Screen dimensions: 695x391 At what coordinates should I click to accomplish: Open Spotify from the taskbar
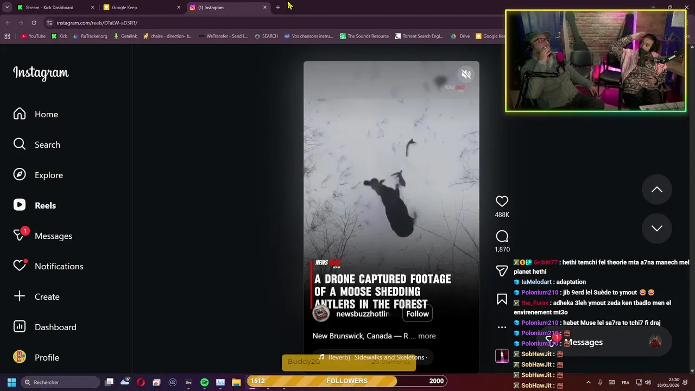tap(204, 382)
